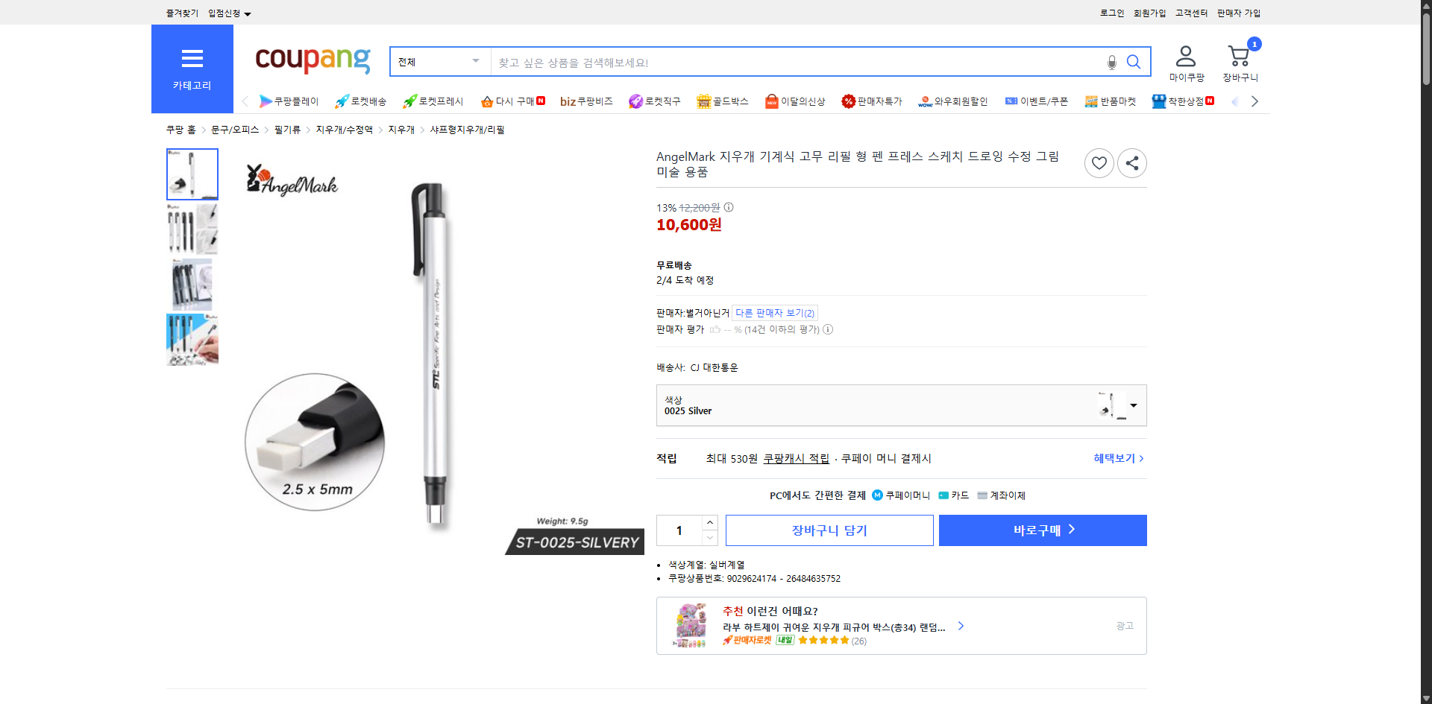Open 로켓배송 from the navigation bar
This screenshot has width=1432, height=704.
tap(361, 101)
